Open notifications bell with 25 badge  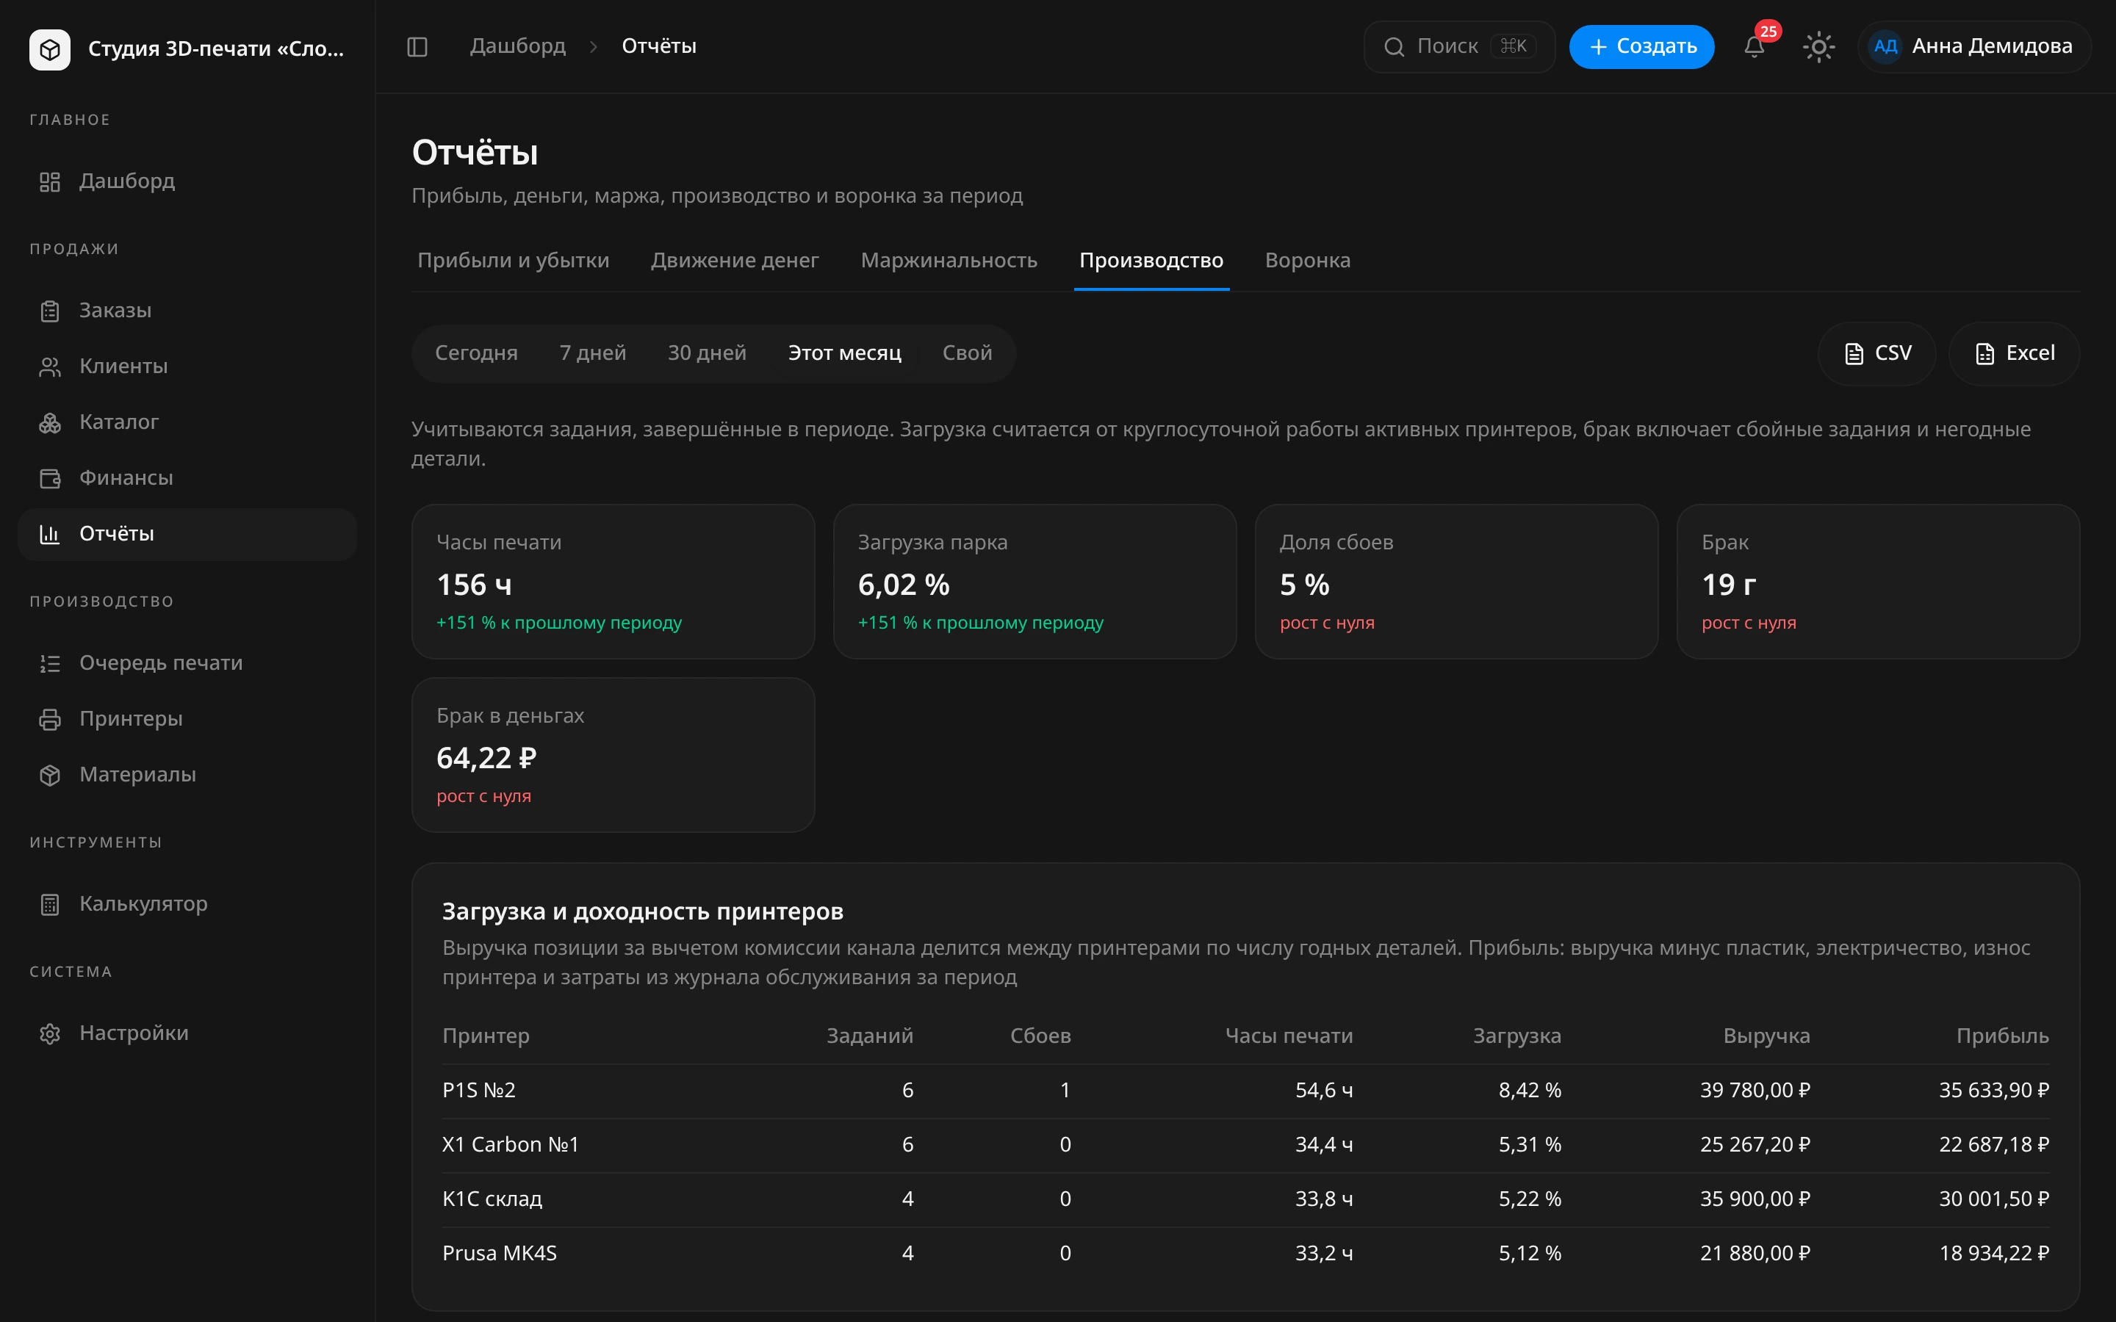point(1754,46)
